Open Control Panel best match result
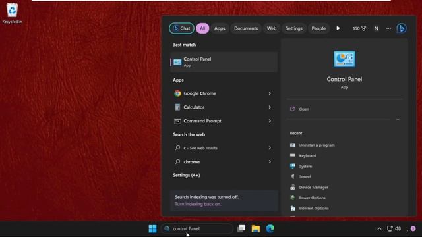Screen dimensions: 422x237 pos(224,62)
